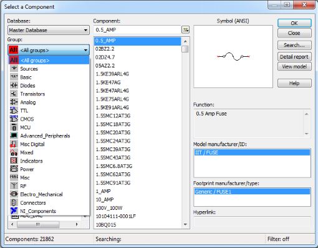Click the Misc group icon
Viewport: 318px width, 248px height.
pos(14,177)
